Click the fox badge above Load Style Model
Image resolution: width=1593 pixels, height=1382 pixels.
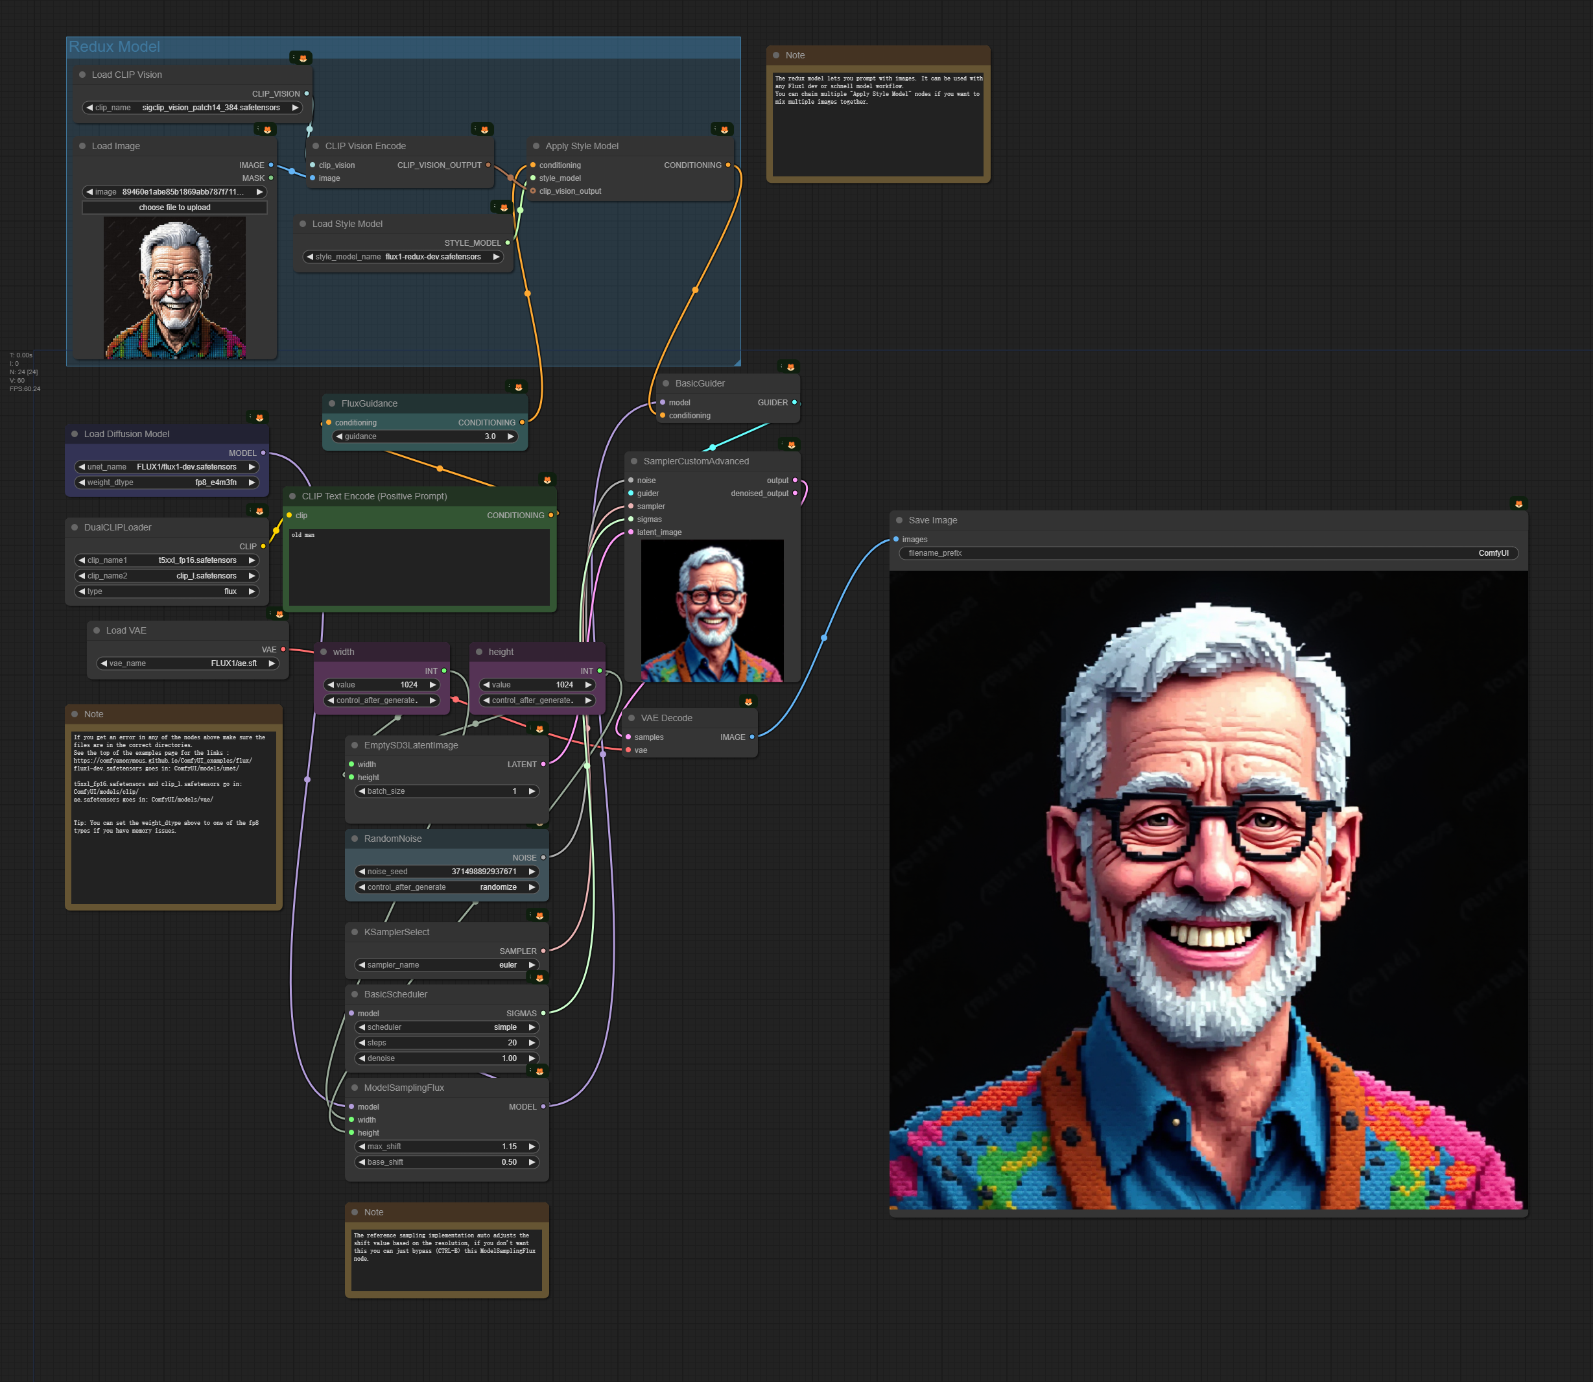504,208
